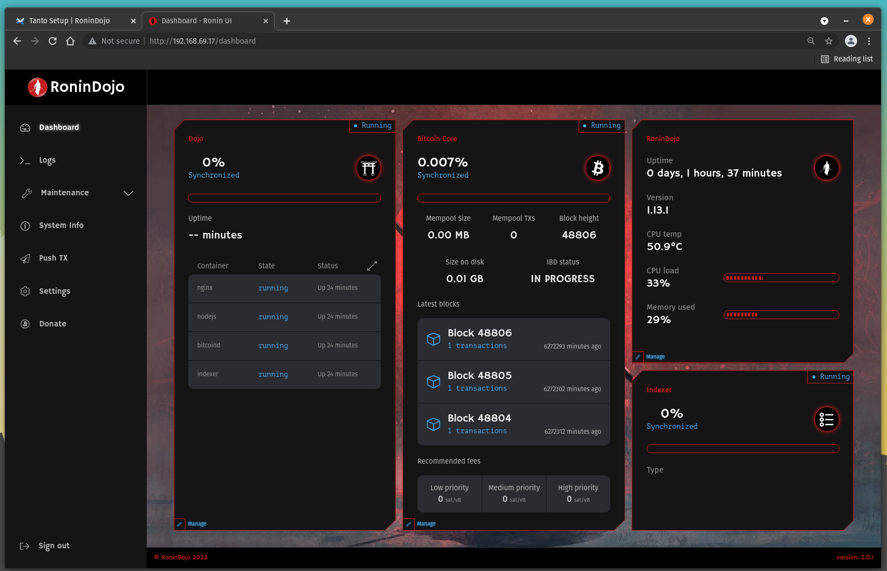Click the High priority fee cell

[578, 494]
